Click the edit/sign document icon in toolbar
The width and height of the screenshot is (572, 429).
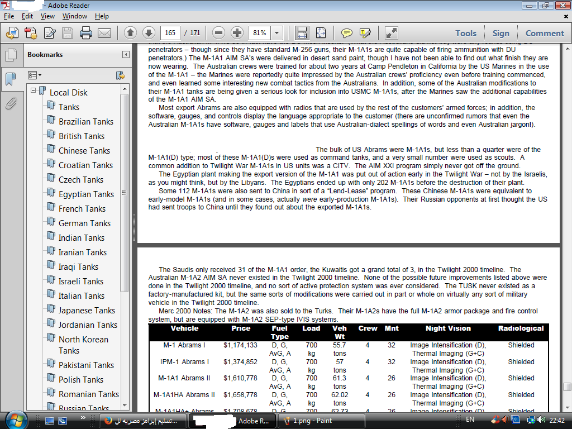[x=49, y=33]
